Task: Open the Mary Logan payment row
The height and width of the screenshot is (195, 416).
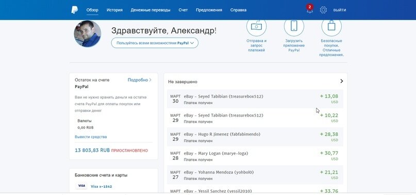Action: [255, 156]
